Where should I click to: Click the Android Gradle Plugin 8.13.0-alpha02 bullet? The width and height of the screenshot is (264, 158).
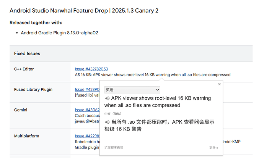59,33
